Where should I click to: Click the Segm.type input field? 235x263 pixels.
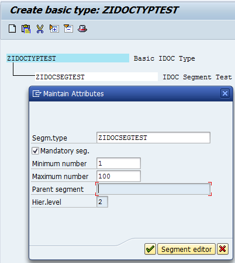pyautogui.click(x=153, y=138)
